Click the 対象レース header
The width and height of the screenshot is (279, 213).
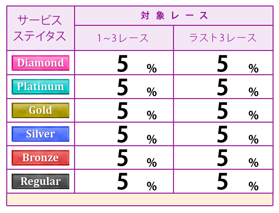pos(174,16)
